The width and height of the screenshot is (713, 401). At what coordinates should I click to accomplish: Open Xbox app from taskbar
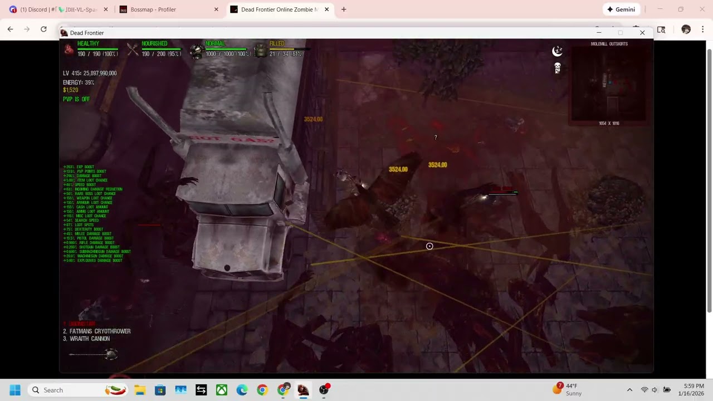[222, 390]
